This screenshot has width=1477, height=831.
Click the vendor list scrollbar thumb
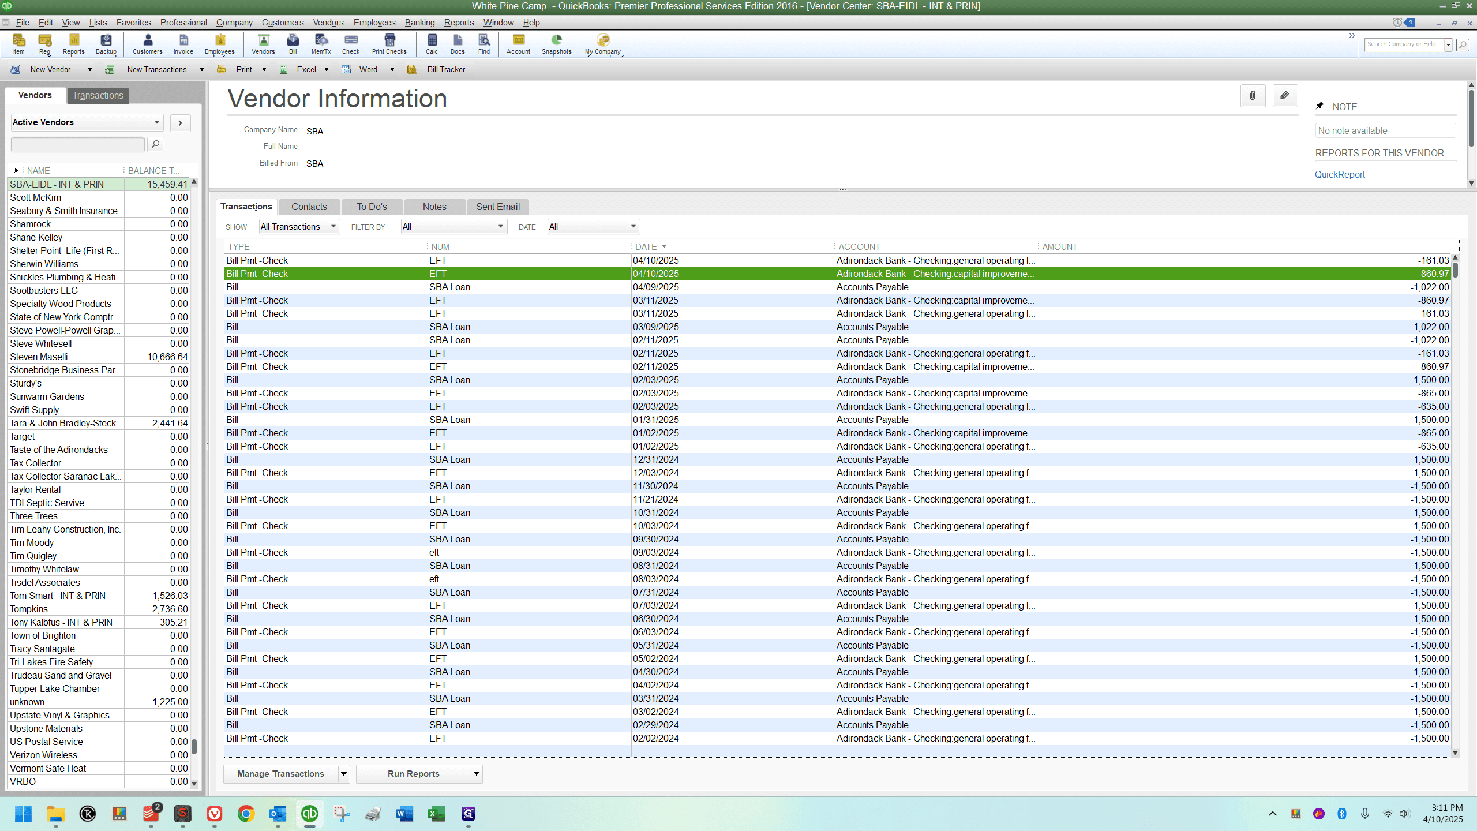(x=194, y=746)
